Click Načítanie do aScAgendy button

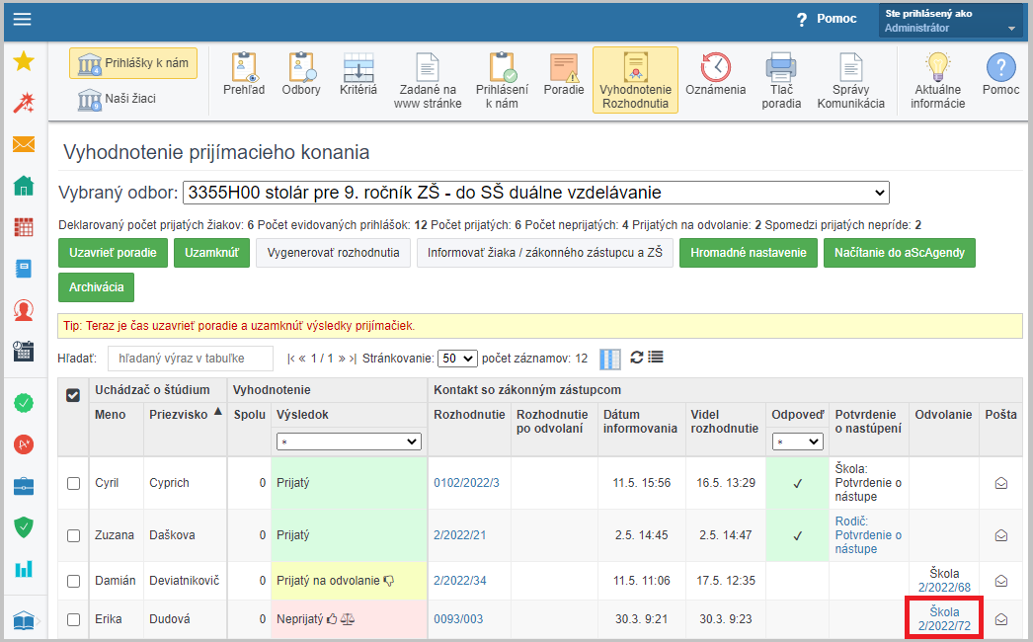tap(900, 253)
